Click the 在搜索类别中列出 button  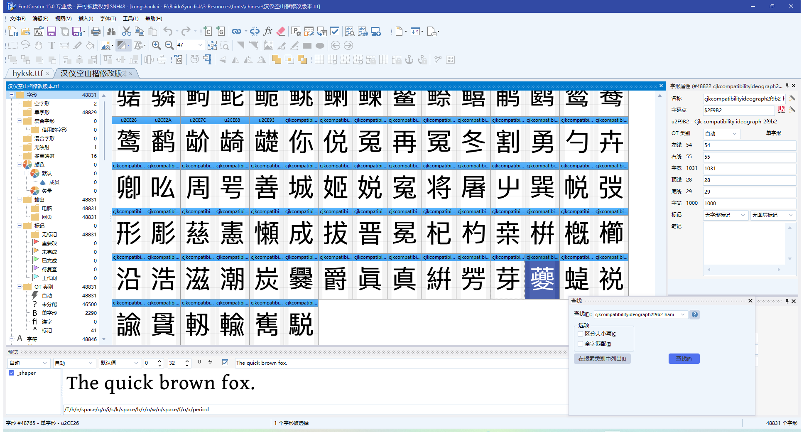pos(602,358)
